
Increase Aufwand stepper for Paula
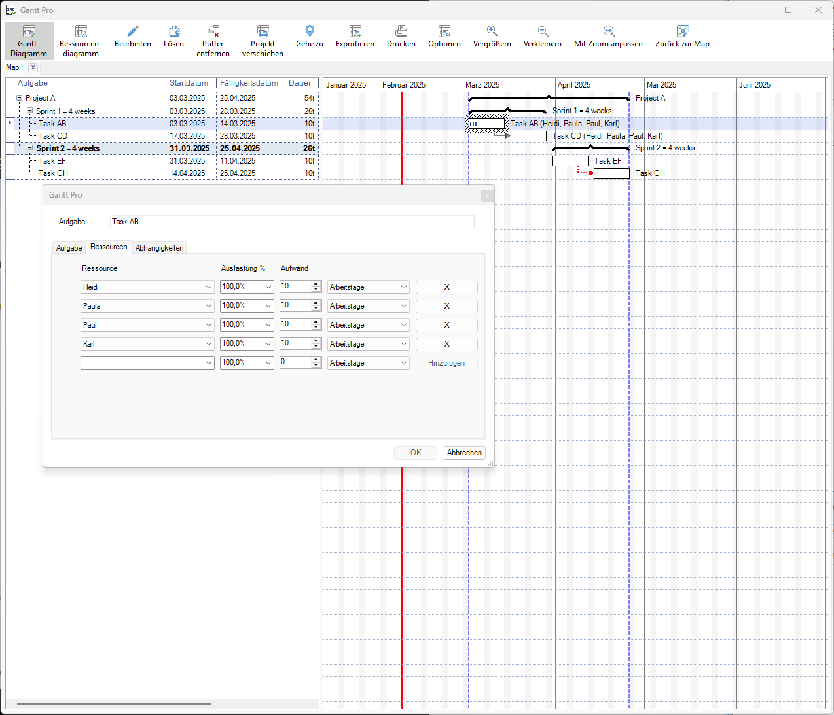[x=316, y=303]
